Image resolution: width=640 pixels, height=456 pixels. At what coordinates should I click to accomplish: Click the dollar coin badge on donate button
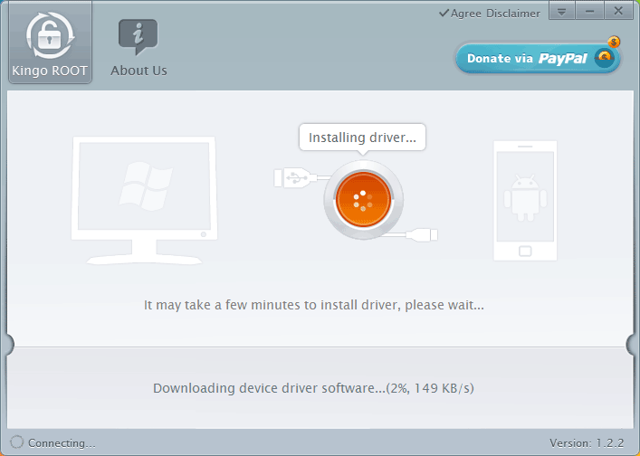614,42
